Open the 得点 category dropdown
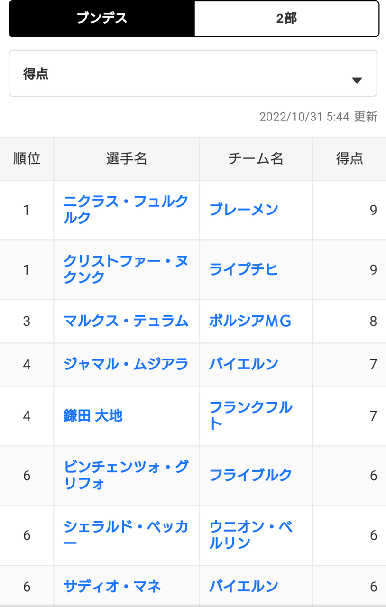Viewport: 386px width, 607px height. 193,74
